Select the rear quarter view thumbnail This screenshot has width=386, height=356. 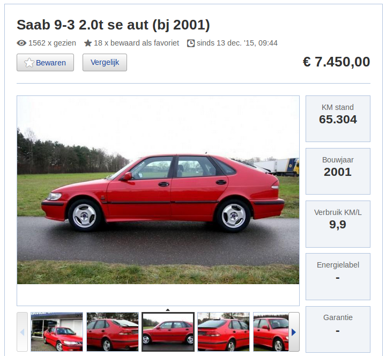click(x=113, y=332)
